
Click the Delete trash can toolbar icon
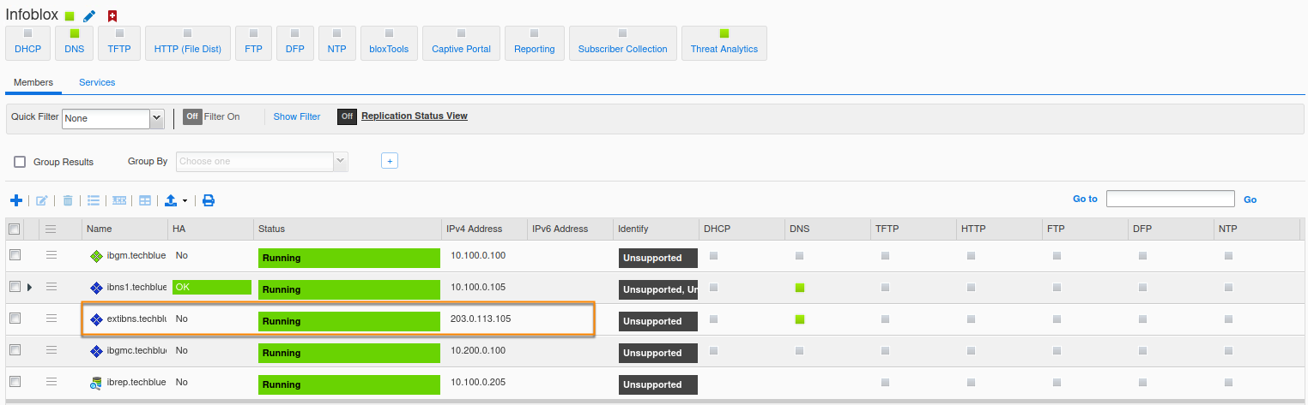[68, 200]
